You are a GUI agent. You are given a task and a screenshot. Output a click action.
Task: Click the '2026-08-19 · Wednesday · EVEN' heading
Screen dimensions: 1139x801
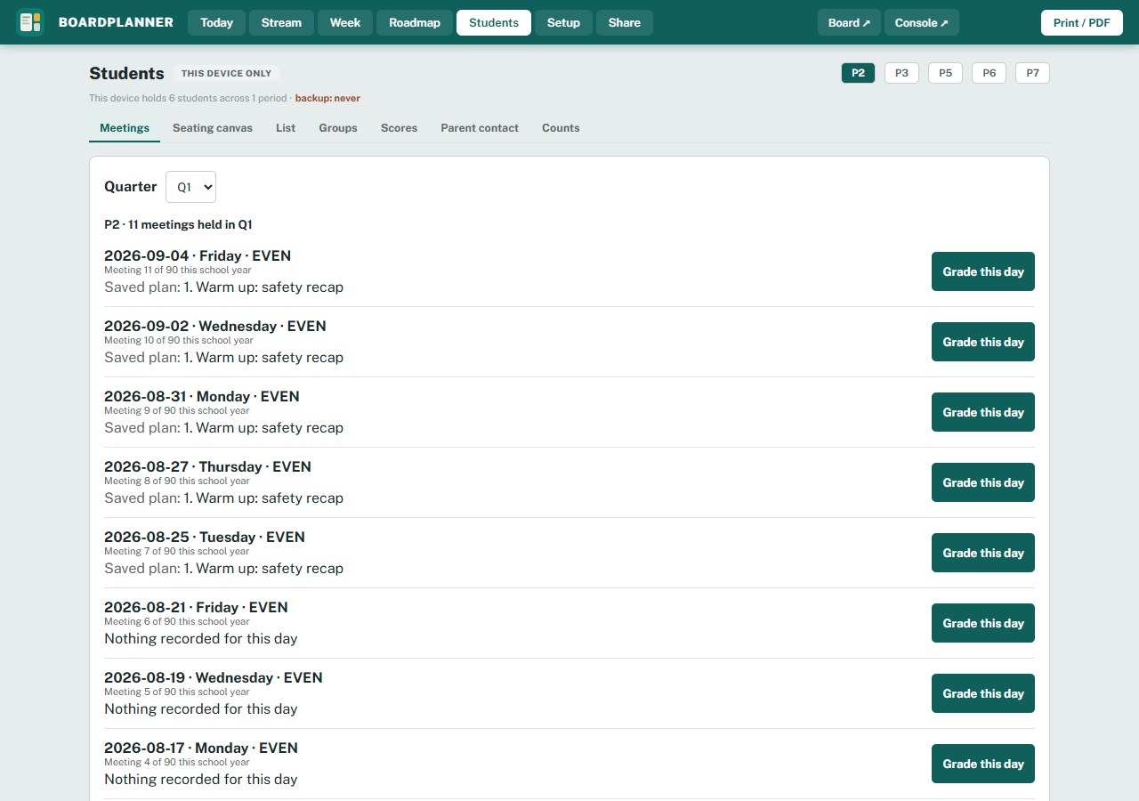pos(214,677)
